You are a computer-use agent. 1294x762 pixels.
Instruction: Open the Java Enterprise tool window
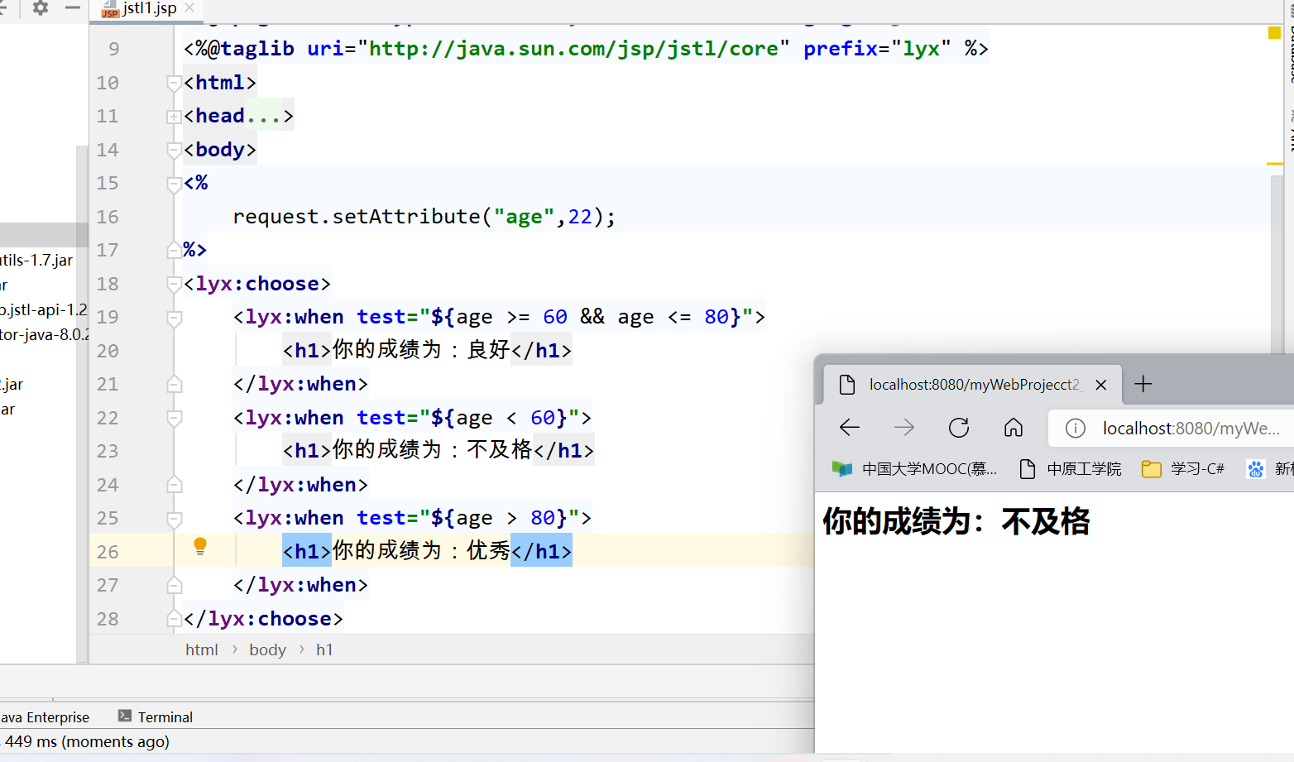45,716
